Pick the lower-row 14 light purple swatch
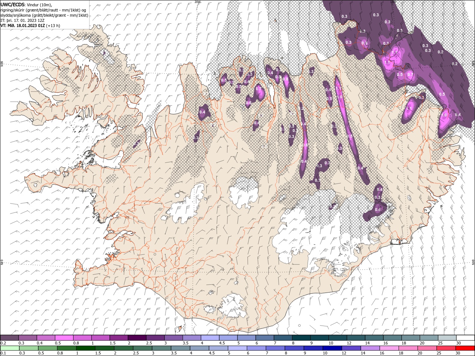 click(370, 348)
